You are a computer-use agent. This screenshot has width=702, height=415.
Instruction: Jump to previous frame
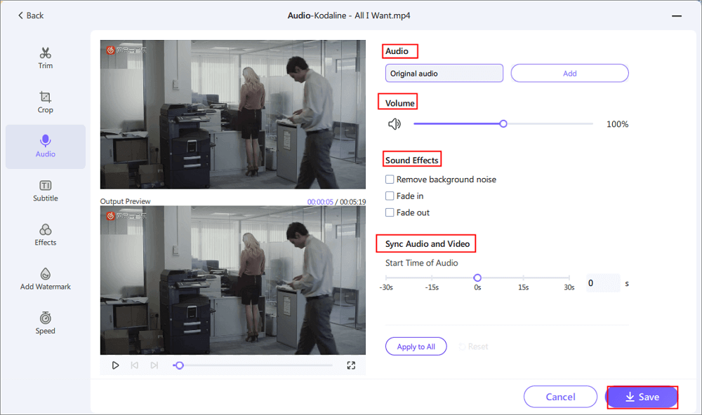(134, 365)
